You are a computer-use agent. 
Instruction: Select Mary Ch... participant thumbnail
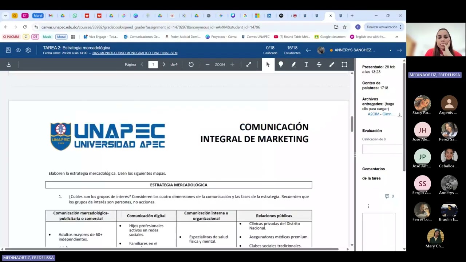435,238
